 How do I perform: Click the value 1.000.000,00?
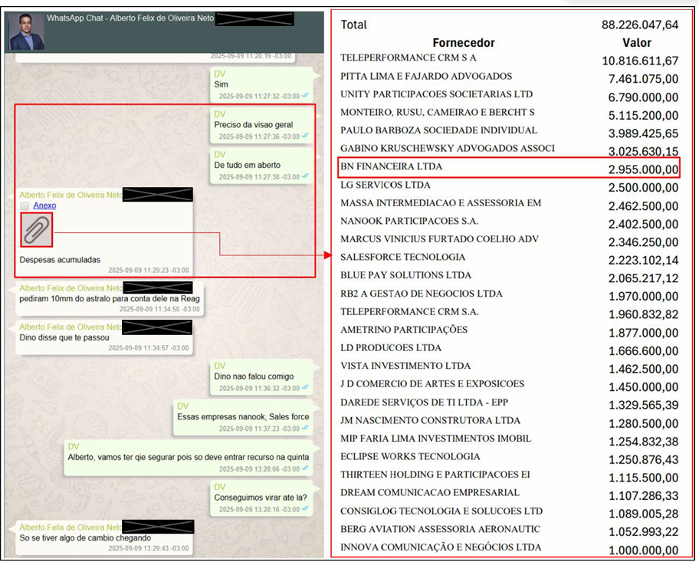[x=643, y=550]
